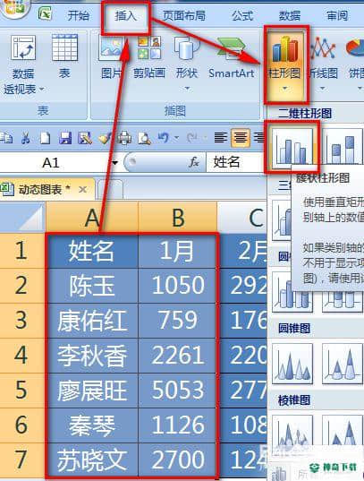This screenshot has height=481, width=364.
Task: Switch to the 插入 ribbon tab
Action: pos(125,15)
